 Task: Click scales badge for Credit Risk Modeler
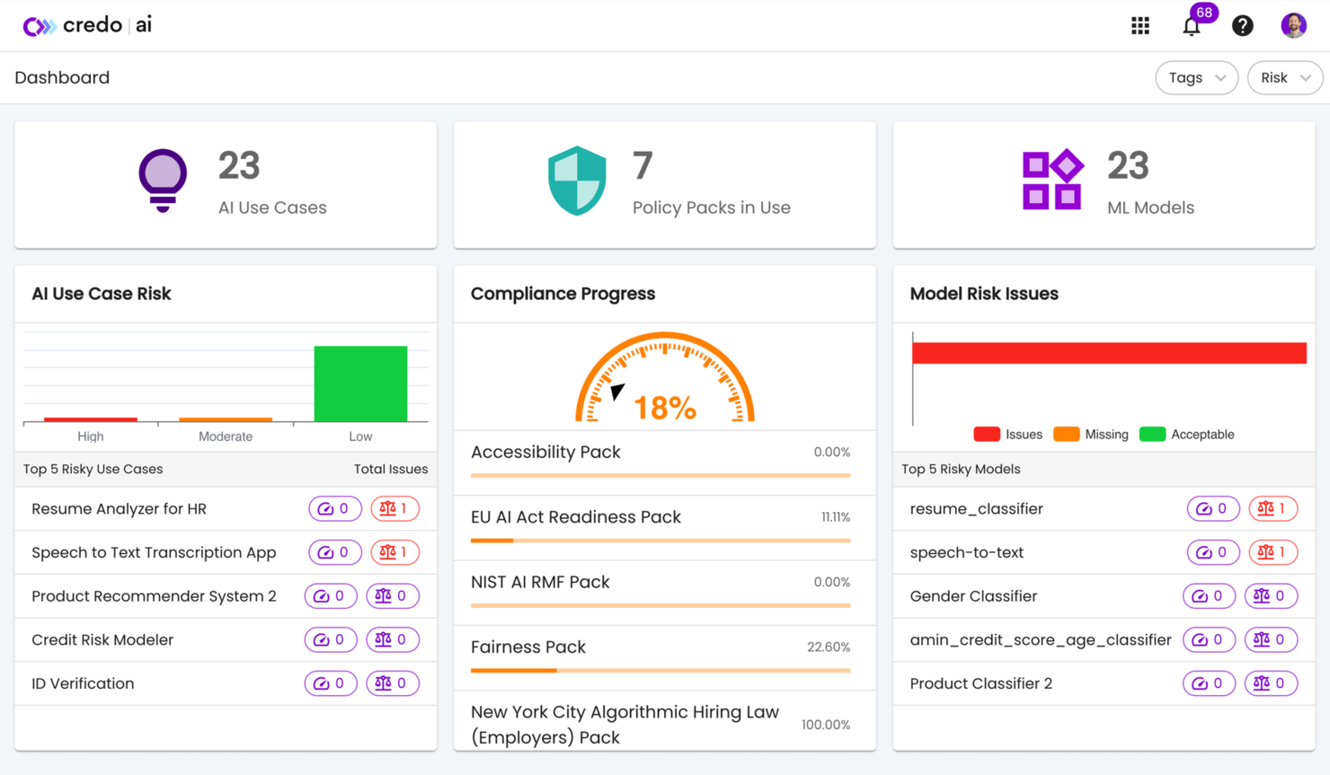pyautogui.click(x=393, y=640)
